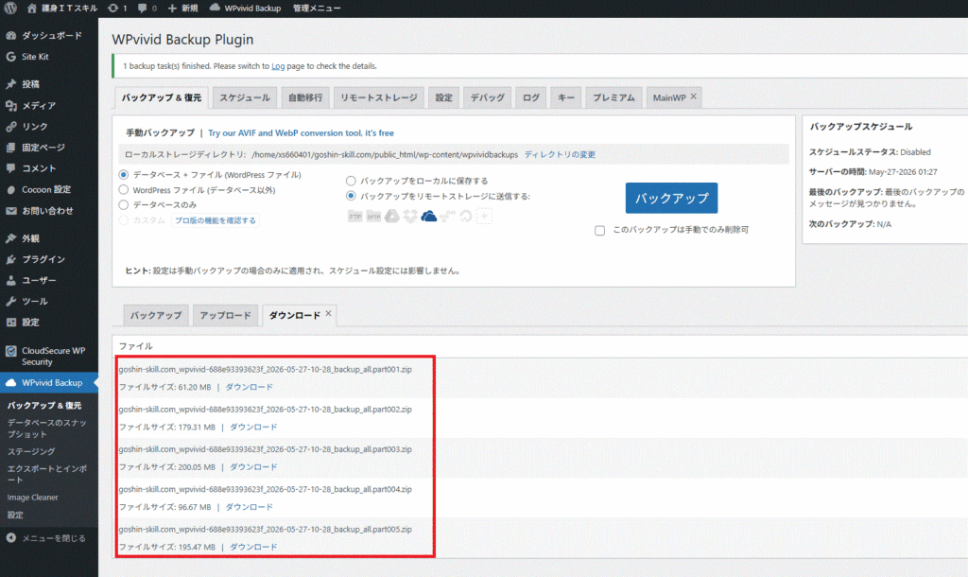Select SFTP remote storage icon

coord(373,217)
